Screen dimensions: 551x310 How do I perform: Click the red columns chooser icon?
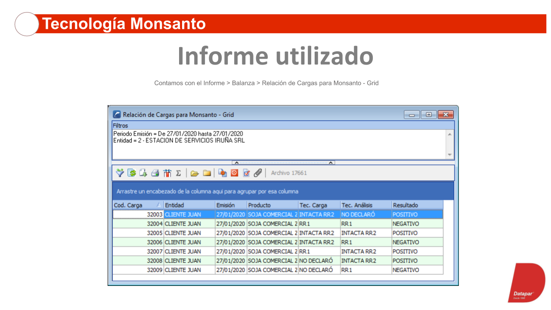[x=167, y=173]
